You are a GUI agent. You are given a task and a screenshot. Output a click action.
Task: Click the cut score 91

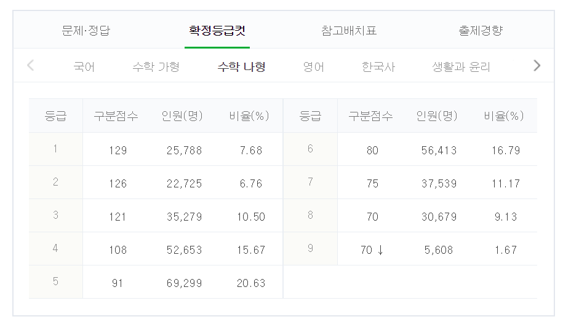tap(117, 283)
